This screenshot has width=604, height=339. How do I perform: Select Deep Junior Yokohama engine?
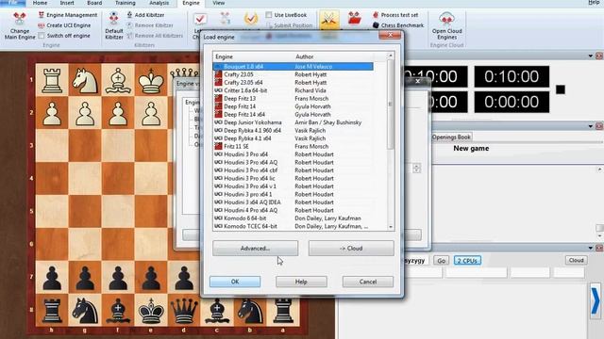pyautogui.click(x=294, y=122)
